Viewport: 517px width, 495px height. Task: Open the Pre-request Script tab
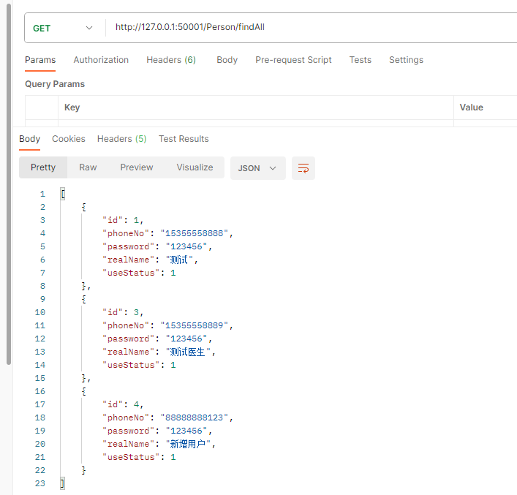[x=293, y=60]
